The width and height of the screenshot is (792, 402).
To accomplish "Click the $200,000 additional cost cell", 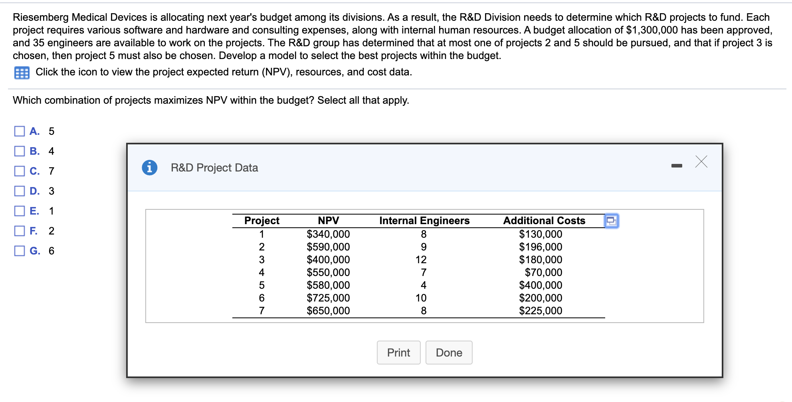I will (541, 298).
